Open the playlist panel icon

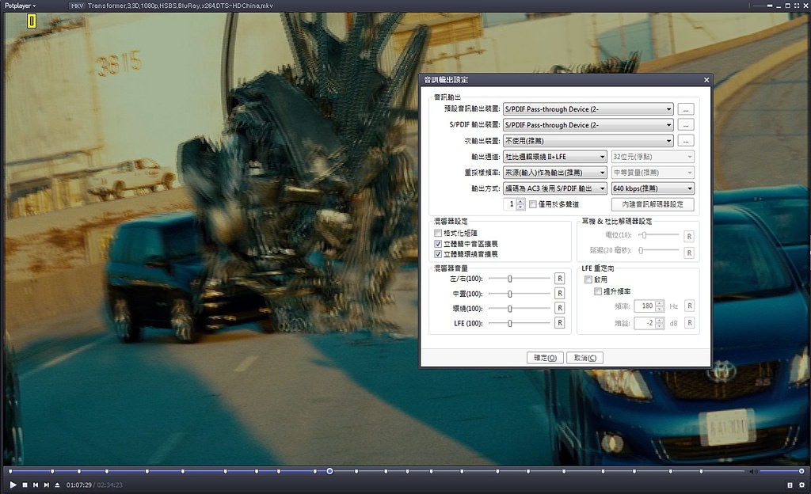click(x=790, y=484)
